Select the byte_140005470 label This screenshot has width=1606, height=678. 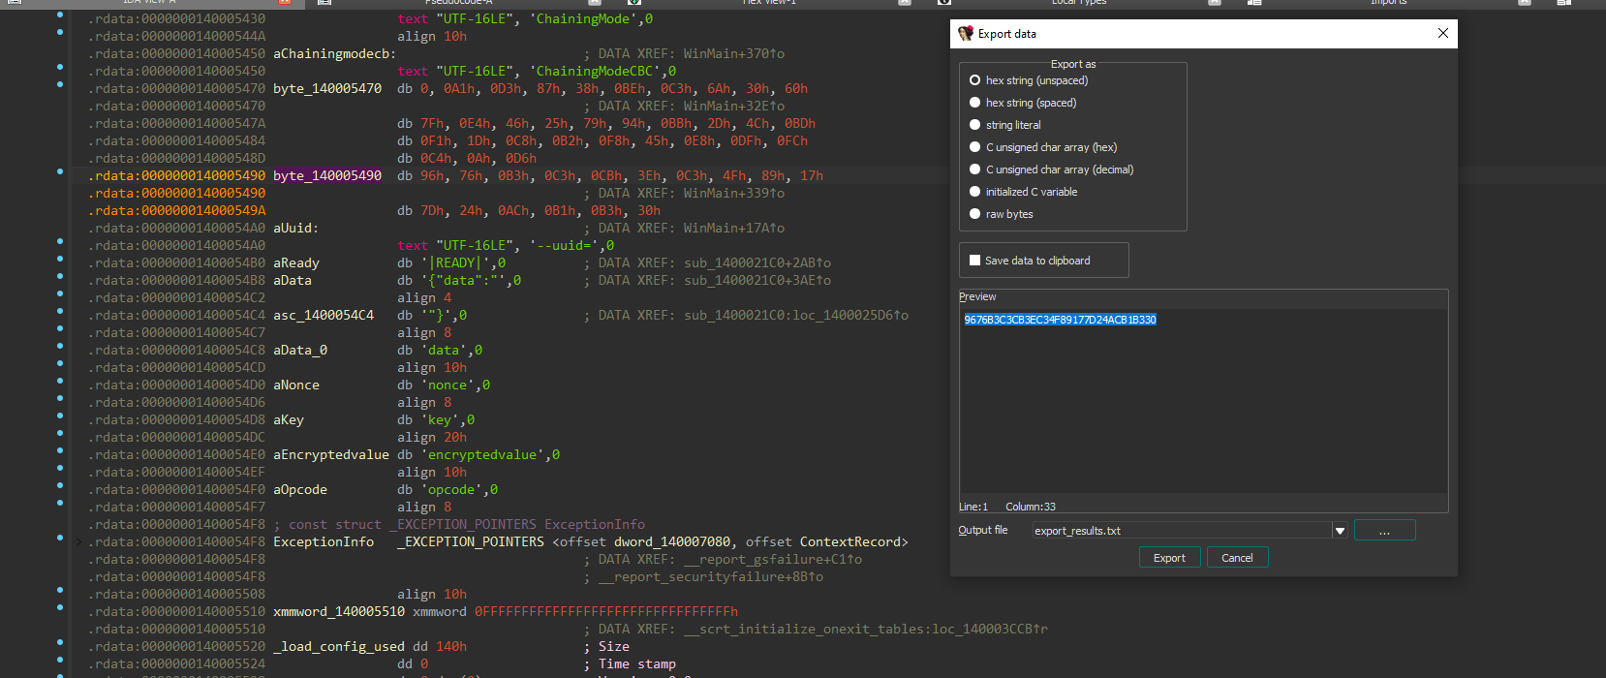(327, 88)
